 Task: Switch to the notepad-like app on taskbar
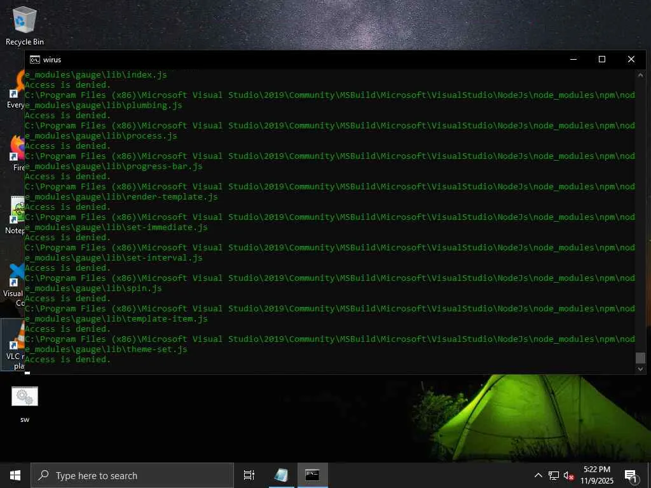coord(281,475)
